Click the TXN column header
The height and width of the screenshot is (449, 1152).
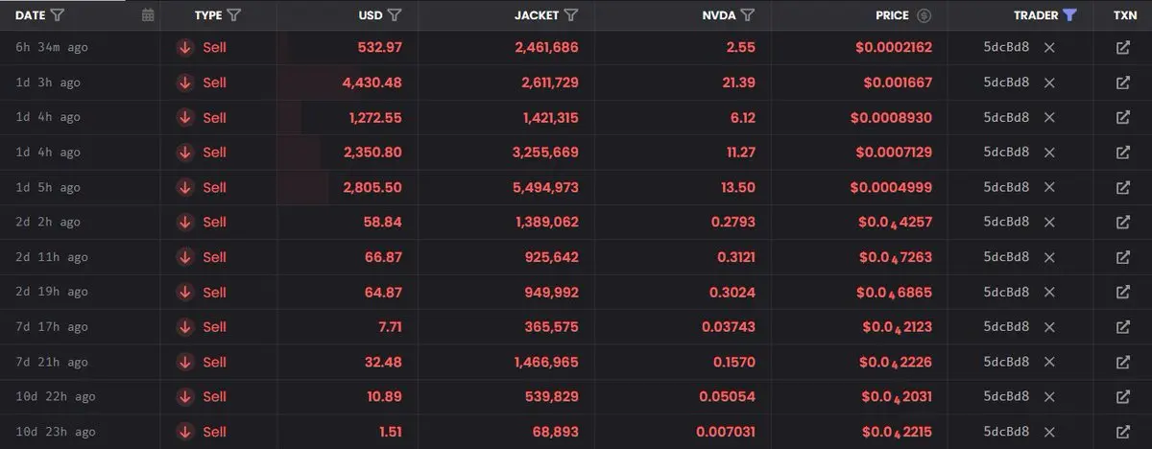pyautogui.click(x=1125, y=15)
